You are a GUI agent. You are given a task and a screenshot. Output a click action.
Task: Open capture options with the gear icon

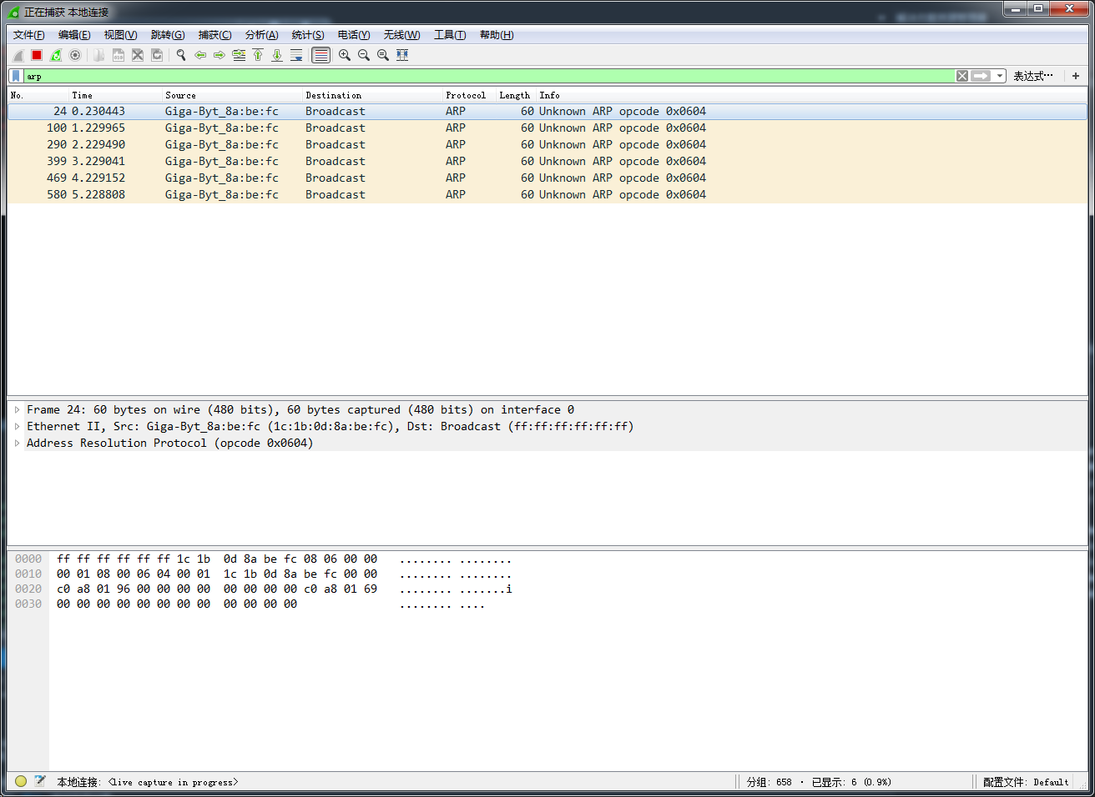click(75, 55)
